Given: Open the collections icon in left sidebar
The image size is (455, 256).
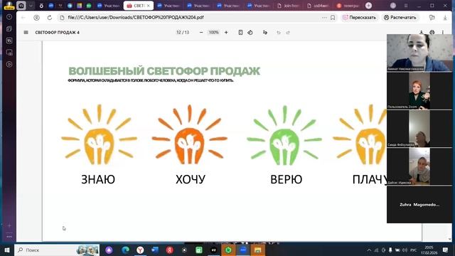Looking at the screenshot, I should [x=9, y=28].
